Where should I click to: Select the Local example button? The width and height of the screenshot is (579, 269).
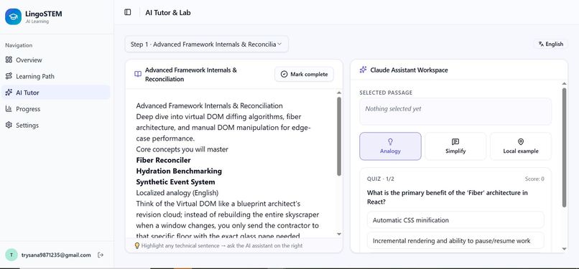pos(521,146)
